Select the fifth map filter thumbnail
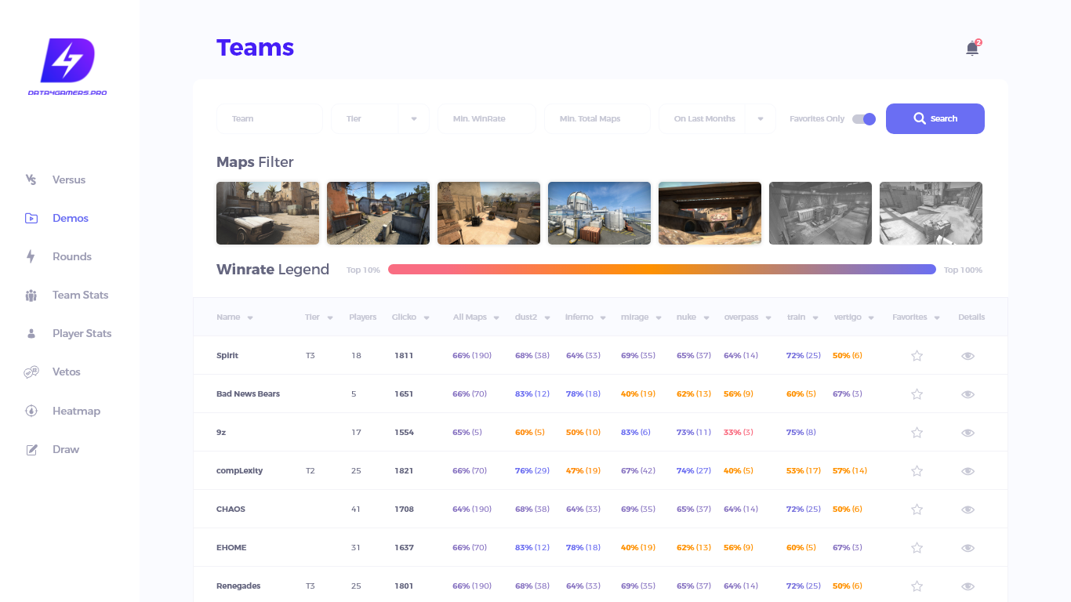The image size is (1071, 602). (710, 213)
